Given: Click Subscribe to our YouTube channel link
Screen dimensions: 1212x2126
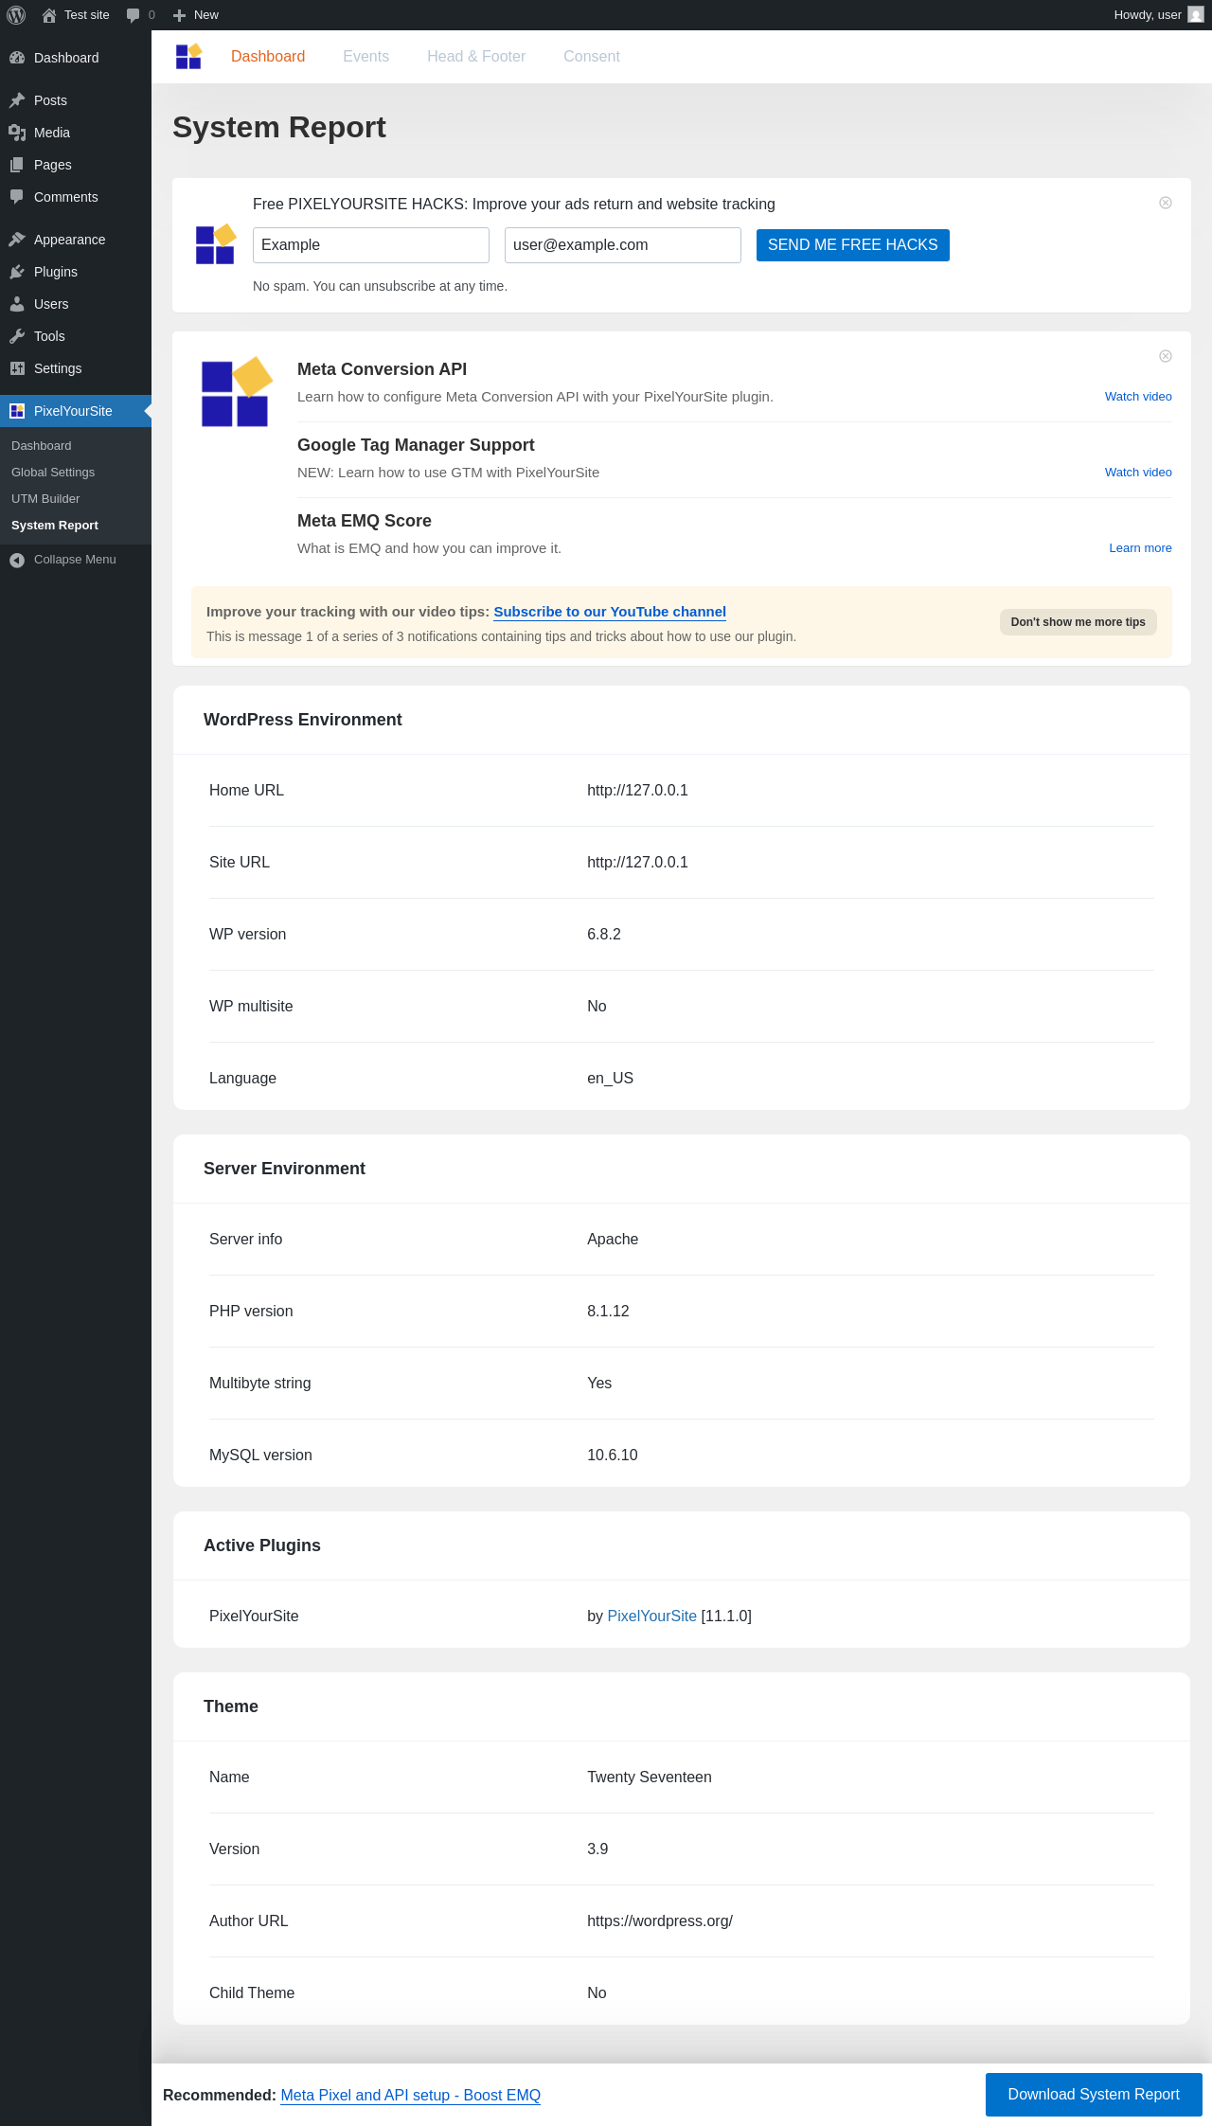Looking at the screenshot, I should (610, 612).
